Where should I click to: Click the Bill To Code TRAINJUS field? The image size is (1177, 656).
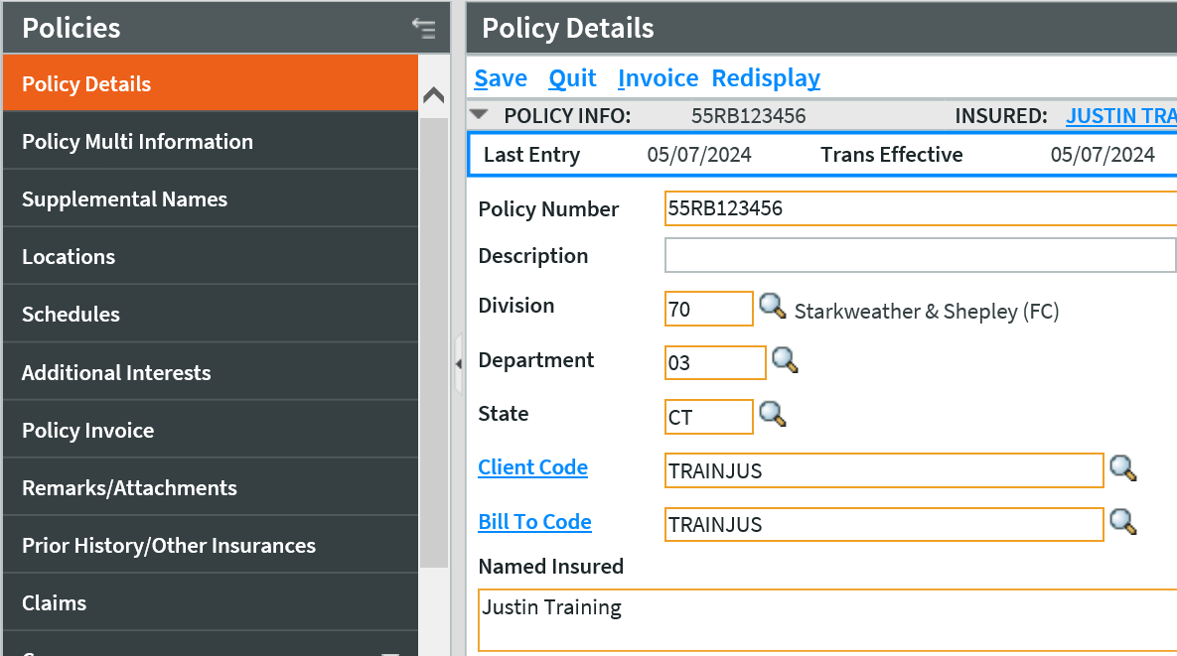tap(884, 525)
